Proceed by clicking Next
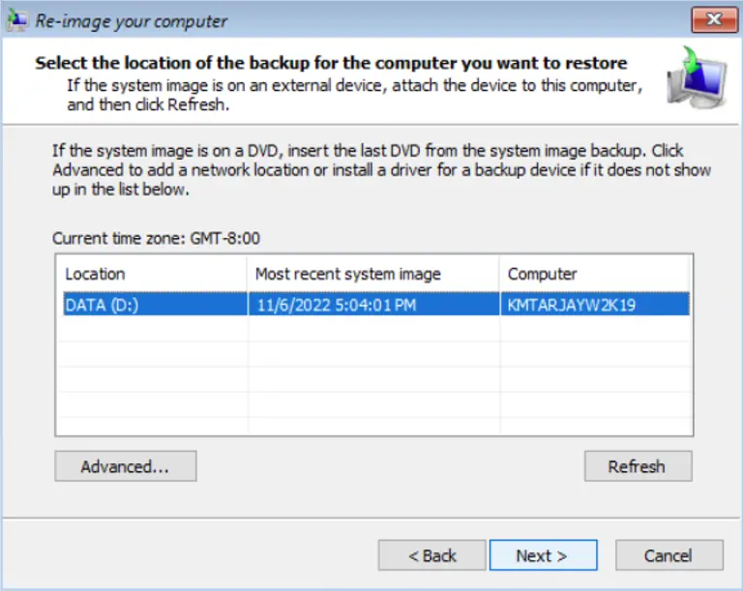 click(x=543, y=555)
